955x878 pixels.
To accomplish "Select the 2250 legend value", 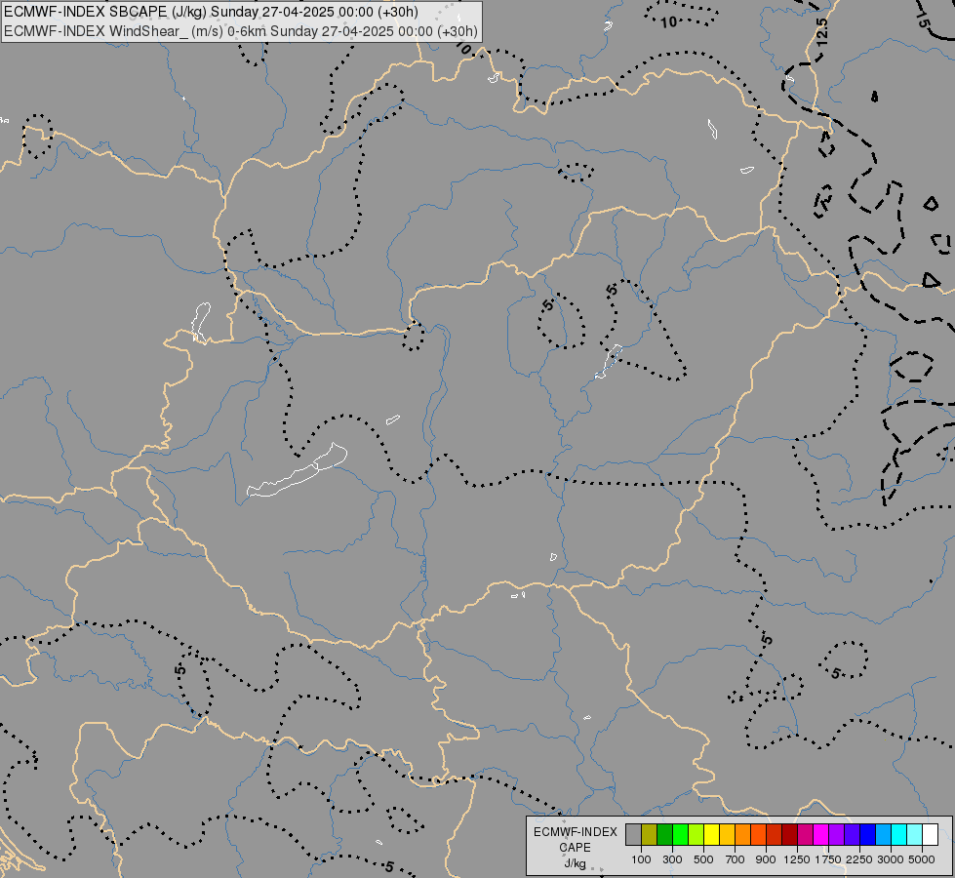I will coord(859,859).
